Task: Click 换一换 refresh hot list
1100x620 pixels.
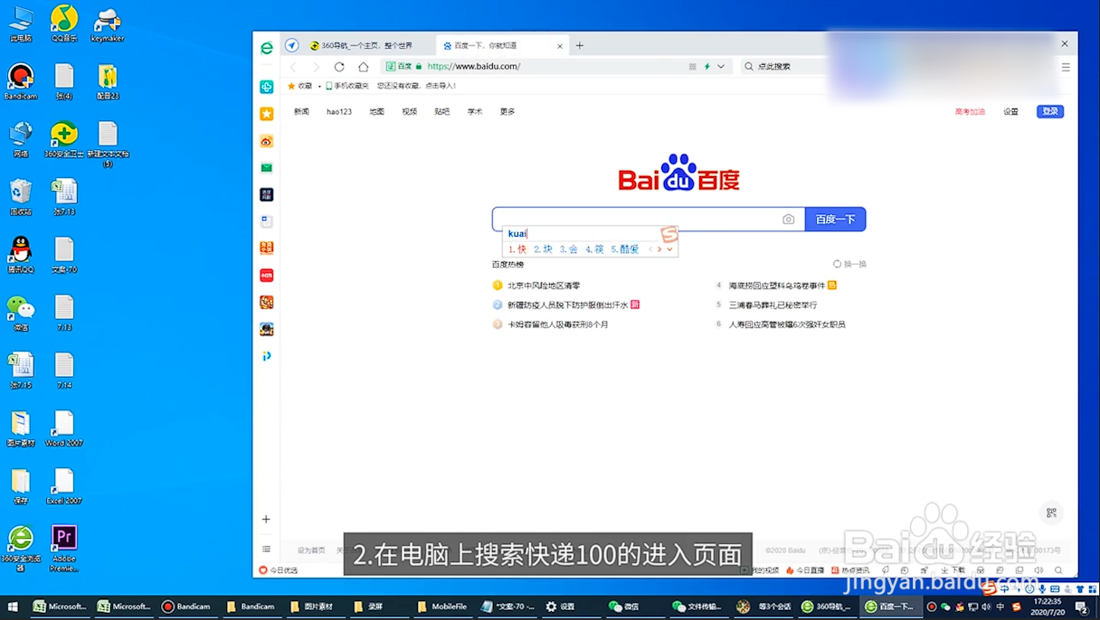Action: (x=849, y=264)
